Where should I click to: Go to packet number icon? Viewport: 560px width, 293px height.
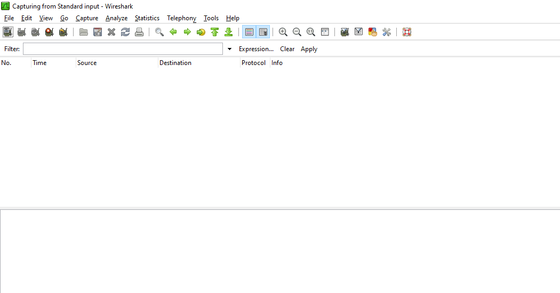click(201, 32)
